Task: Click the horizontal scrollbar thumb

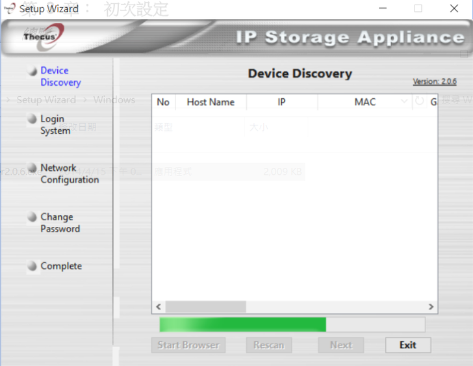Action: click(206, 307)
